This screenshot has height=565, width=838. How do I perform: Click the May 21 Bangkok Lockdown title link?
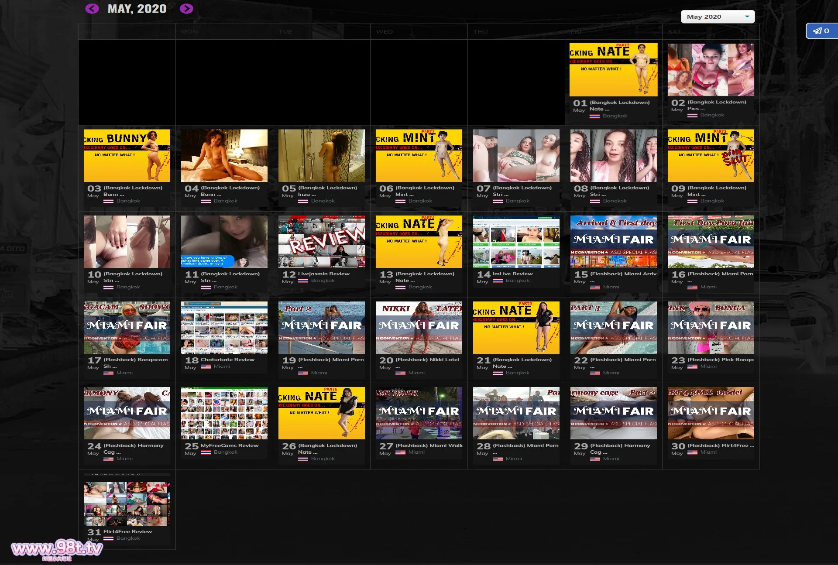coord(522,360)
